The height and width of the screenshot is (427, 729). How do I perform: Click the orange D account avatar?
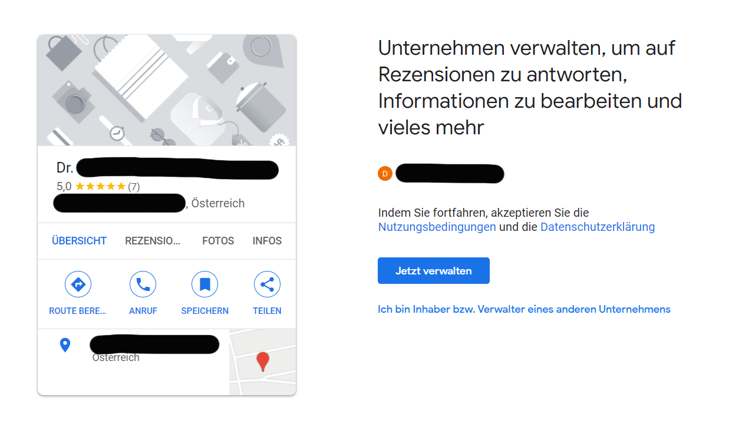pos(385,174)
